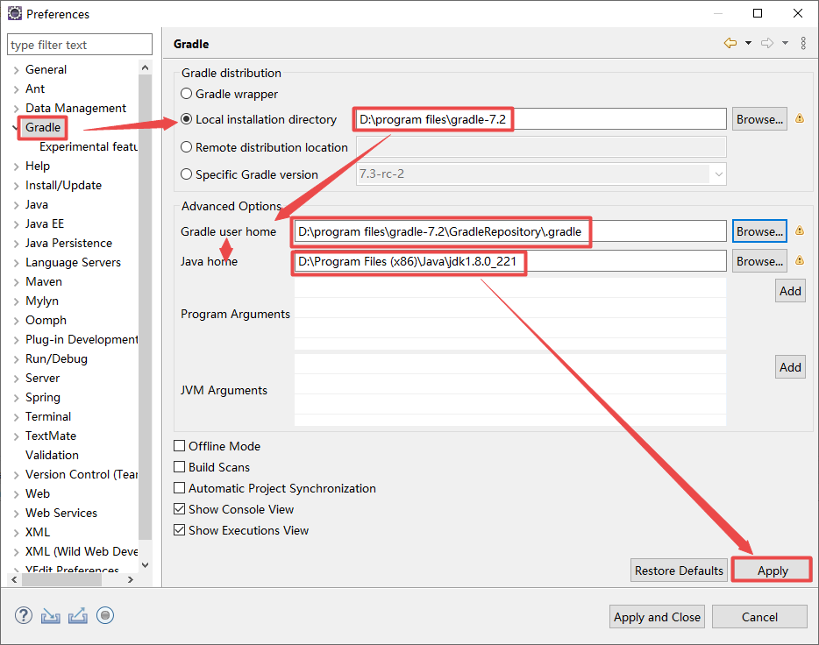Viewport: 819px width, 645px height.
Task: Open the back history dropdown arrow
Action: (748, 43)
